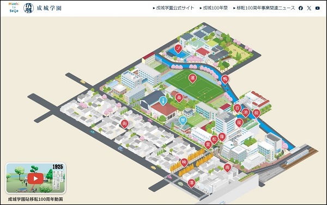Open the 映 pin on ginkgo avenue
Image resolution: width=327 pixels, height=205 pixels.
pos(184,162)
